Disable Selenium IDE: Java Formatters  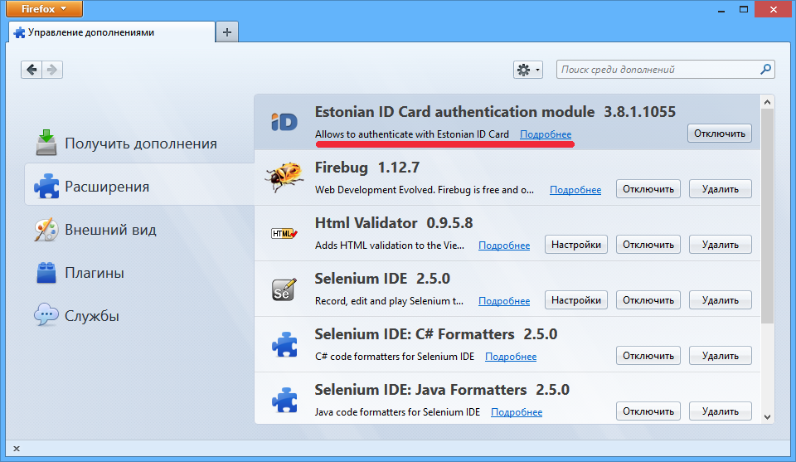pyautogui.click(x=648, y=411)
